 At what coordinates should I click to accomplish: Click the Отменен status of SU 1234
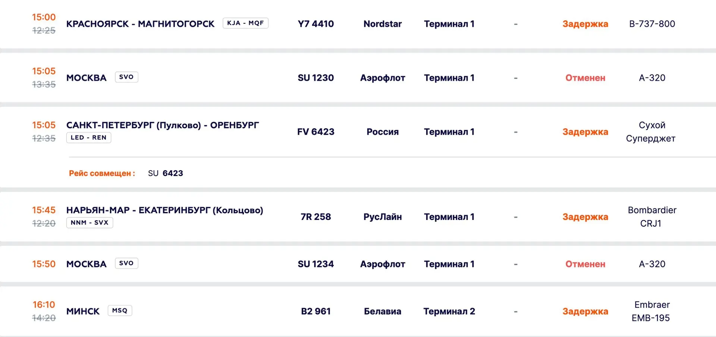pyautogui.click(x=585, y=264)
